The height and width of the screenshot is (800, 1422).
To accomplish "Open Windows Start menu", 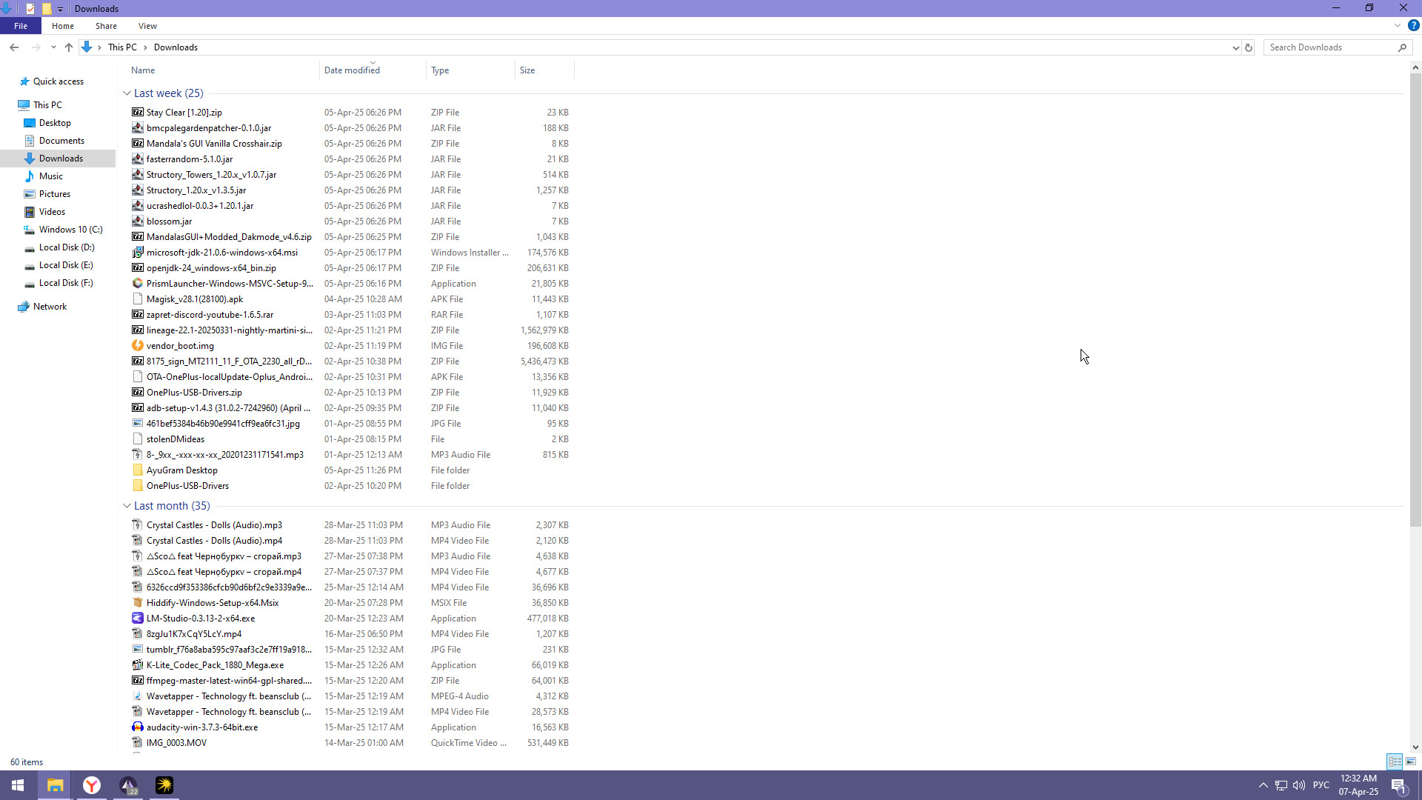I will (x=18, y=785).
